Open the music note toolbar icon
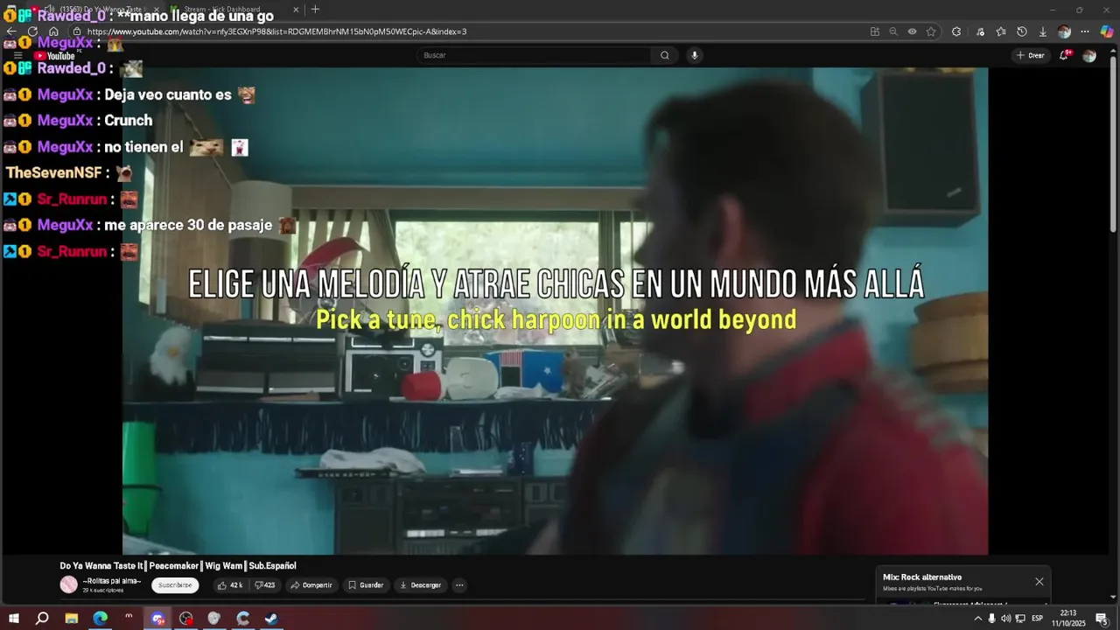This screenshot has height=630, width=1120. coord(980,31)
